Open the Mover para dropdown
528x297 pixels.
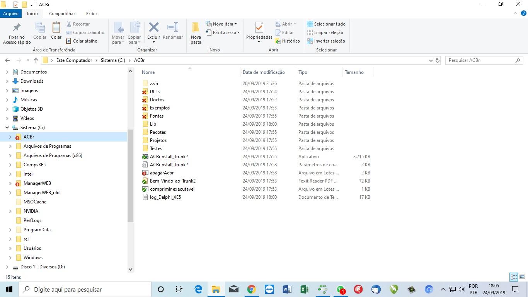[x=118, y=33]
